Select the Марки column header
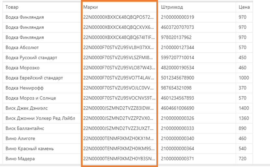 [x=119, y=7]
